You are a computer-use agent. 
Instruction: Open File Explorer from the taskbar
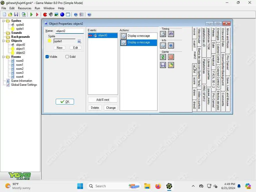point(147,186)
